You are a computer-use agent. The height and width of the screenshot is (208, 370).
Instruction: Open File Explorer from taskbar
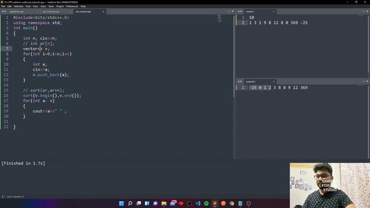click(x=164, y=203)
